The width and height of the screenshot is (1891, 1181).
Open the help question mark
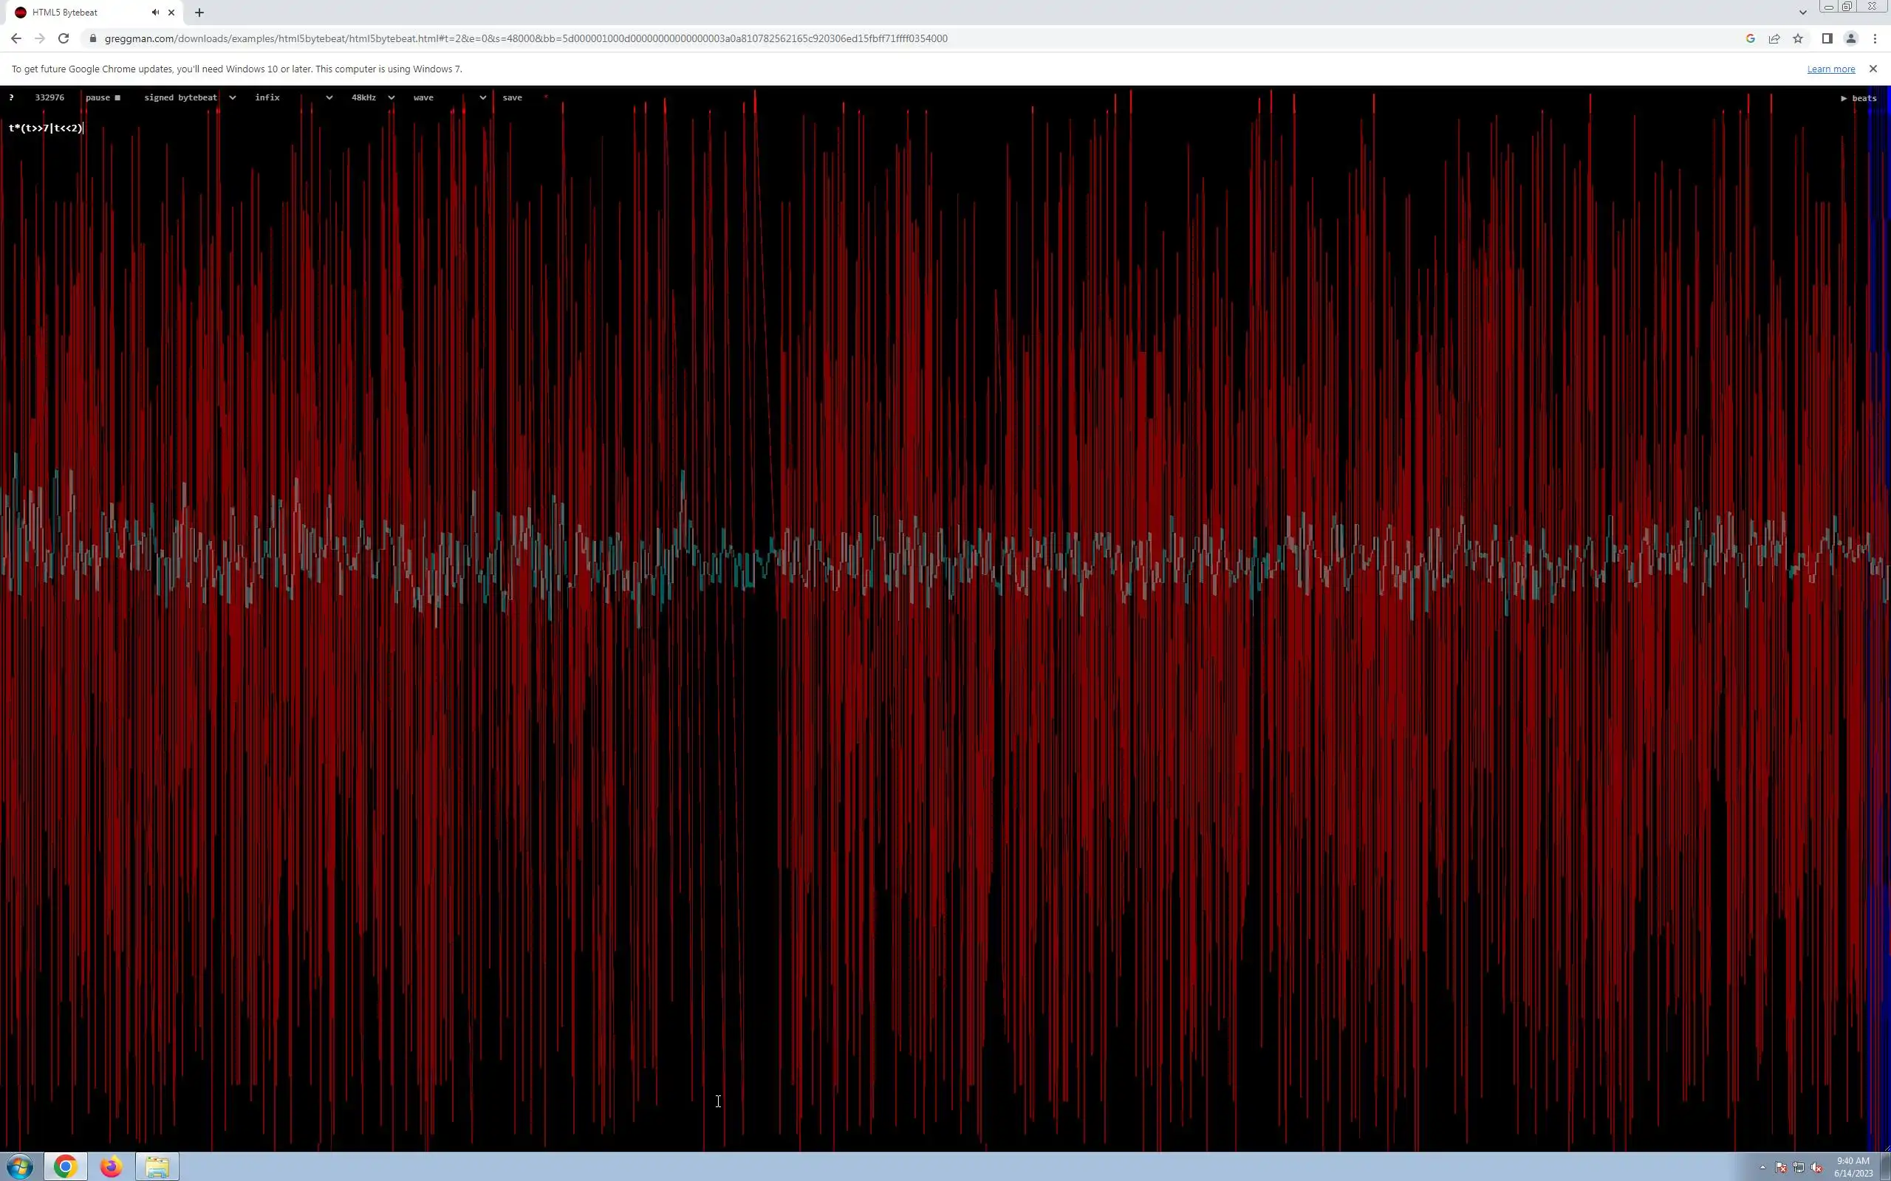[12, 97]
